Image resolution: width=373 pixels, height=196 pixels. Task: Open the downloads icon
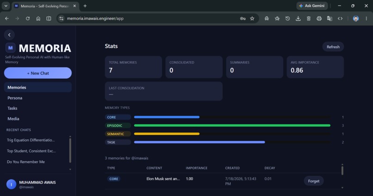click(298, 19)
